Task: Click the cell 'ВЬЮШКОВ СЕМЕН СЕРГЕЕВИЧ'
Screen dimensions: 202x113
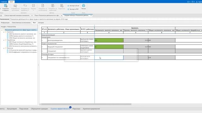Action: tap(87, 40)
